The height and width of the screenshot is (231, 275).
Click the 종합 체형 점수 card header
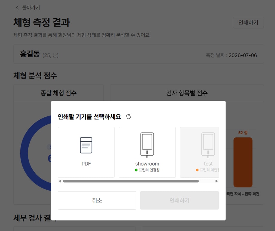tap(59, 93)
